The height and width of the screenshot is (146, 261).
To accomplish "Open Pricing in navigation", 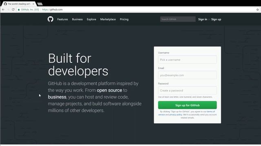I will [124, 19].
